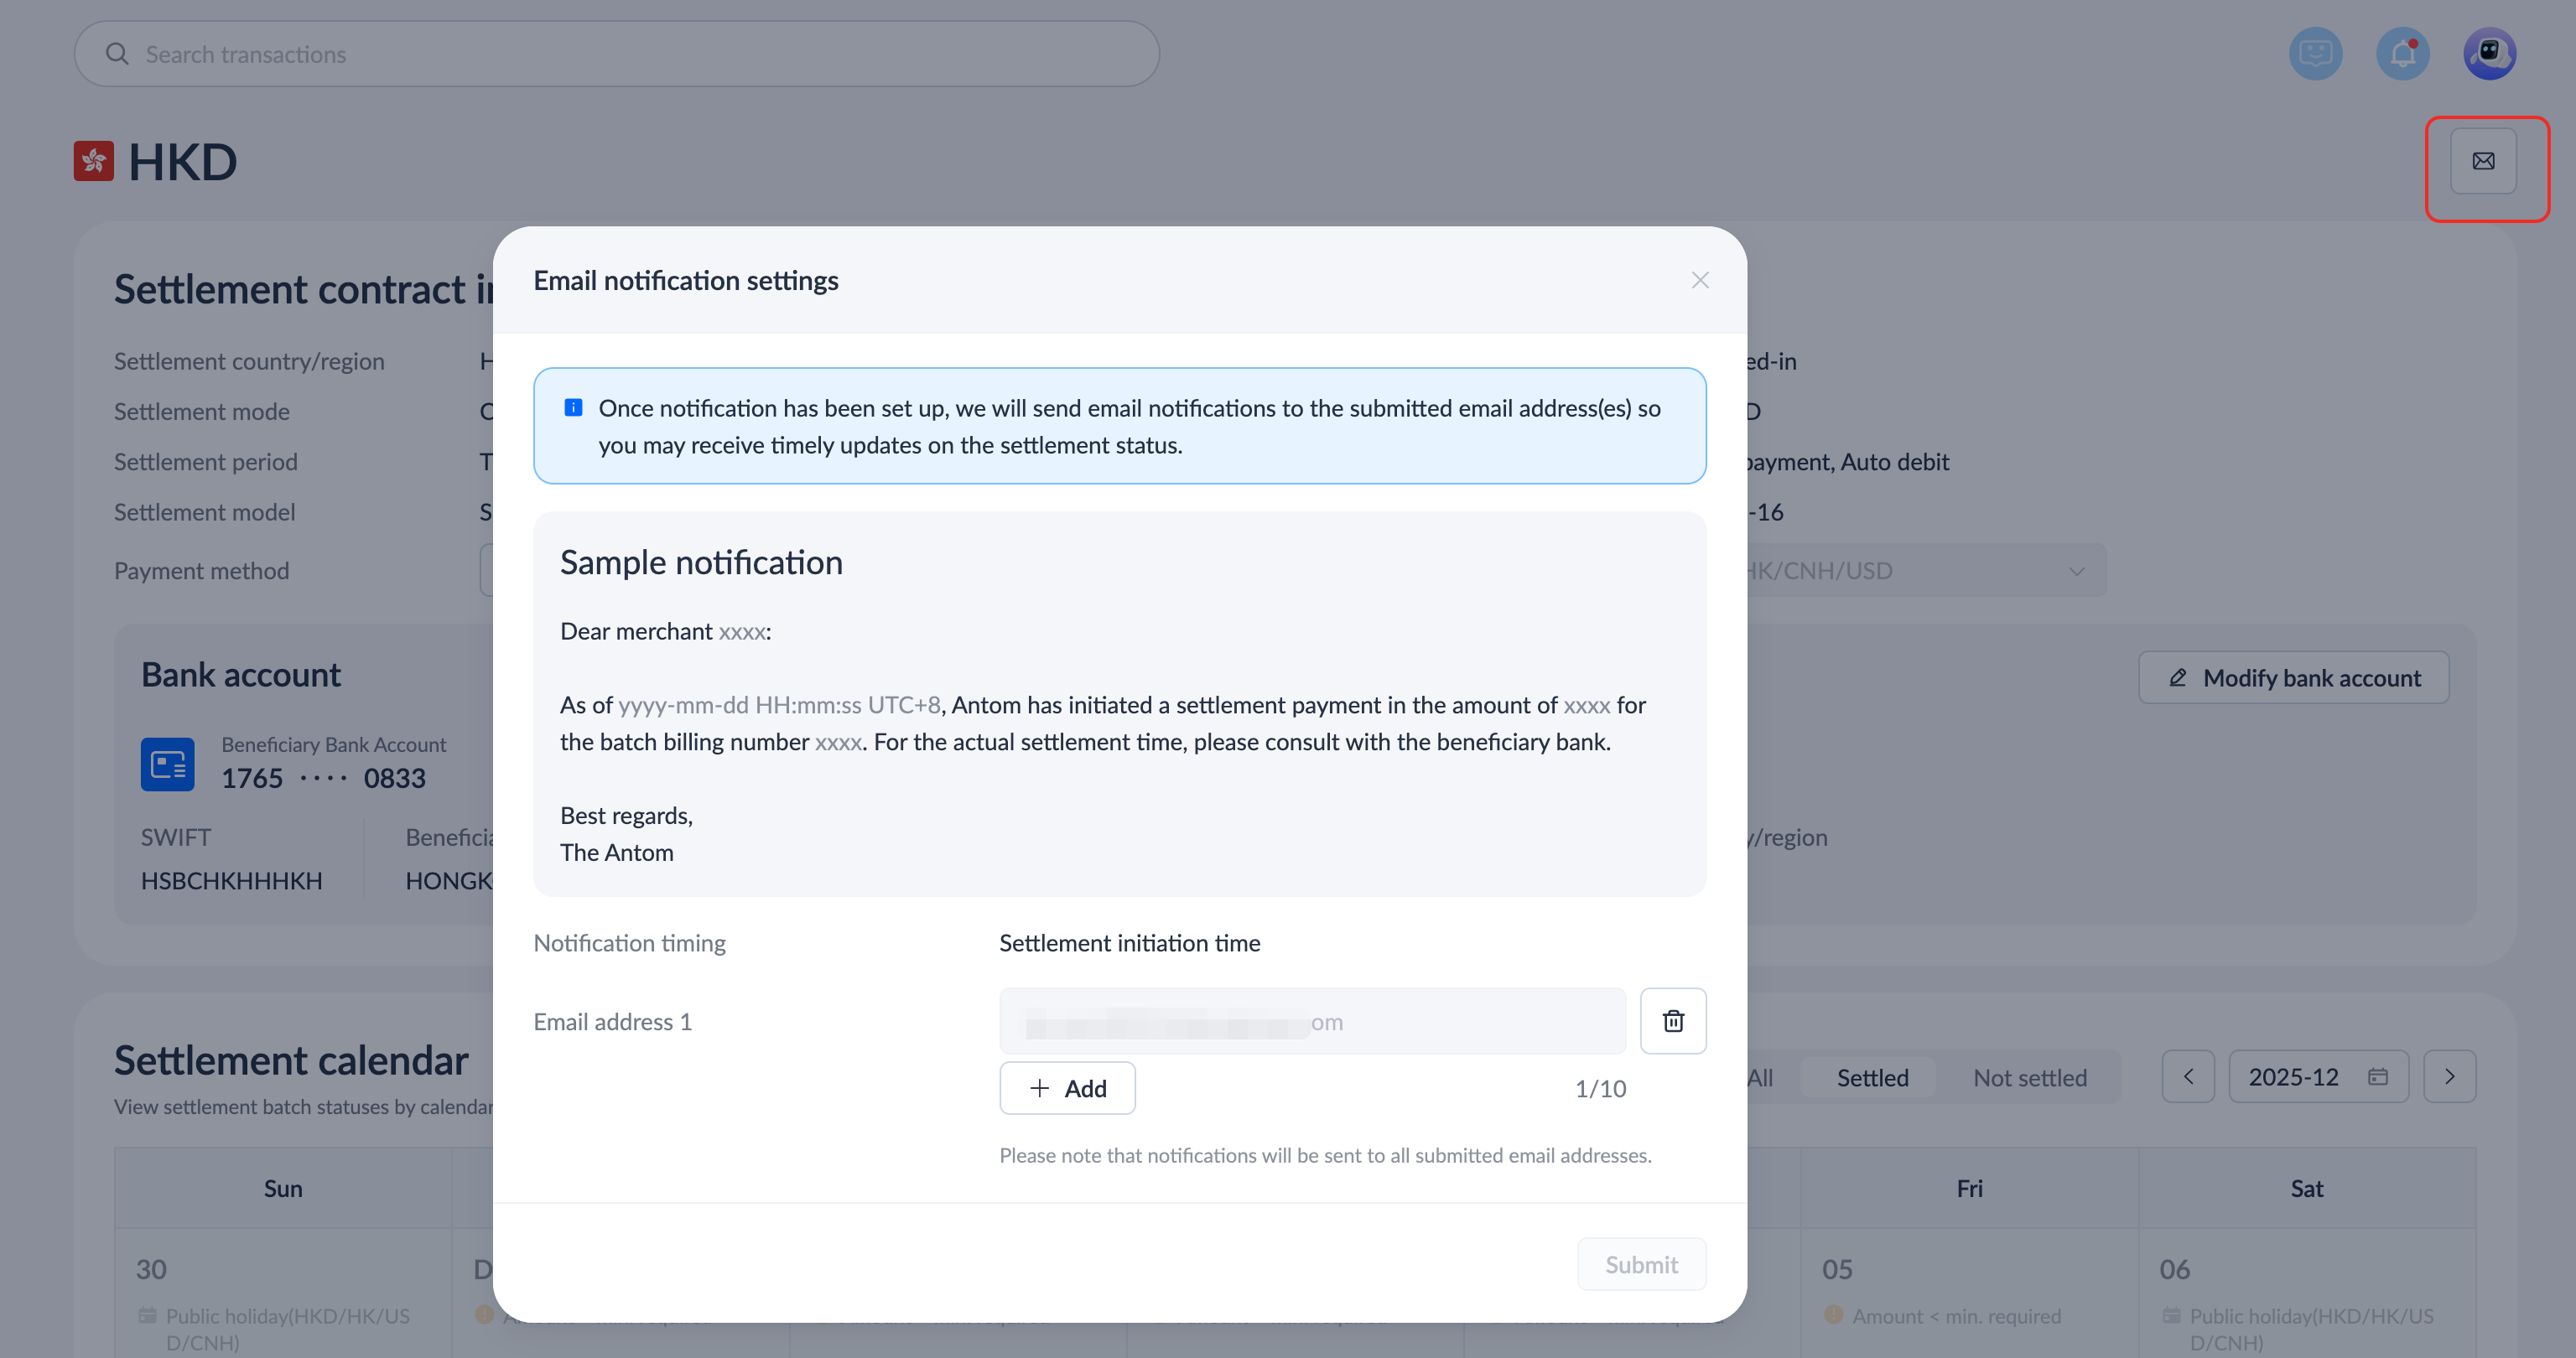
Task: Switch to the Settled filter tab
Action: click(1872, 1078)
